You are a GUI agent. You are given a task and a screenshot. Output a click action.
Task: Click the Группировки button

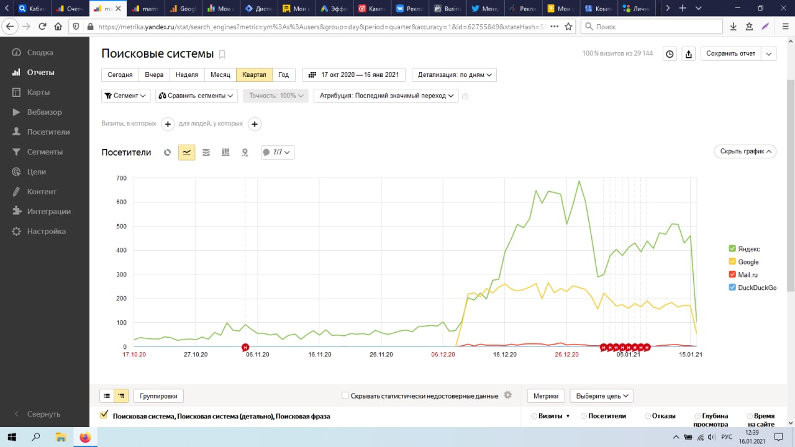158,395
